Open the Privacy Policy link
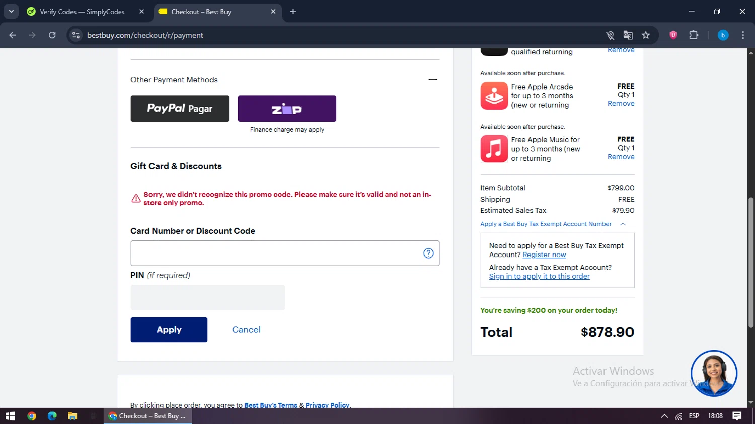Viewport: 755px width, 424px height. pos(327,405)
